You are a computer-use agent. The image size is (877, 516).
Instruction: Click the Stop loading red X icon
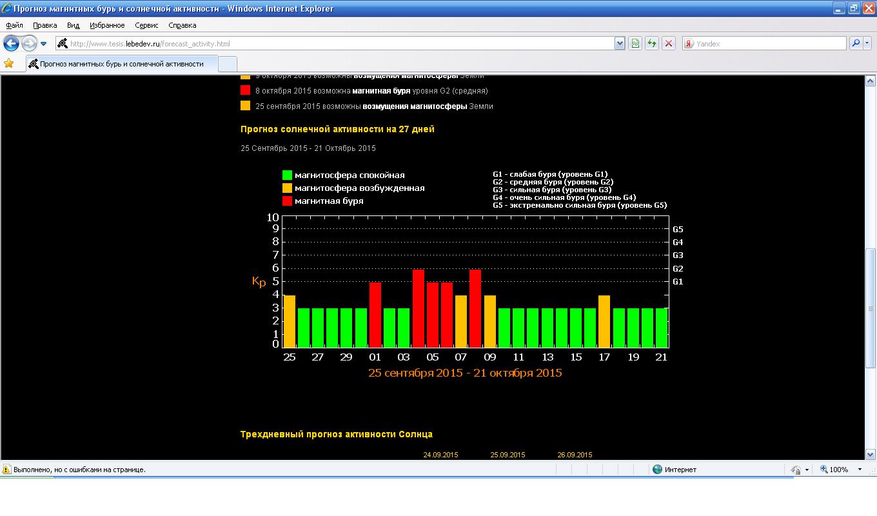[669, 44]
